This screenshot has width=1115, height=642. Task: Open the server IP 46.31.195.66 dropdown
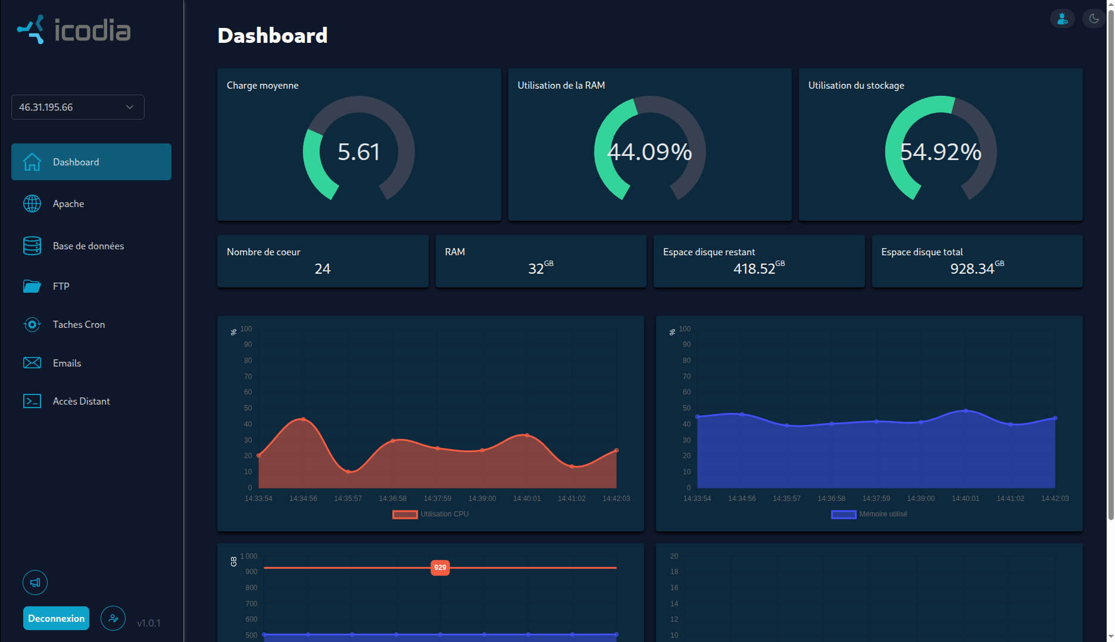coord(78,107)
